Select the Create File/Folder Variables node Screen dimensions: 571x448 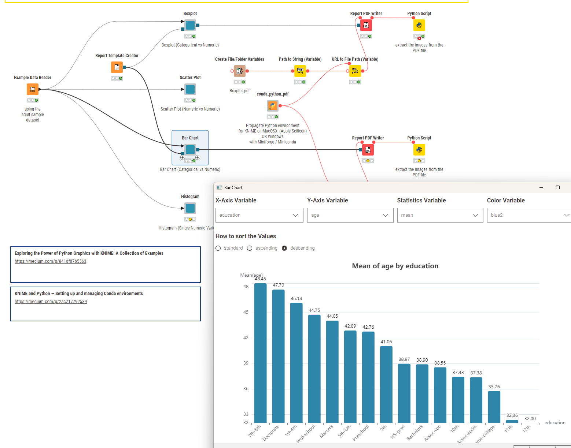[239, 71]
